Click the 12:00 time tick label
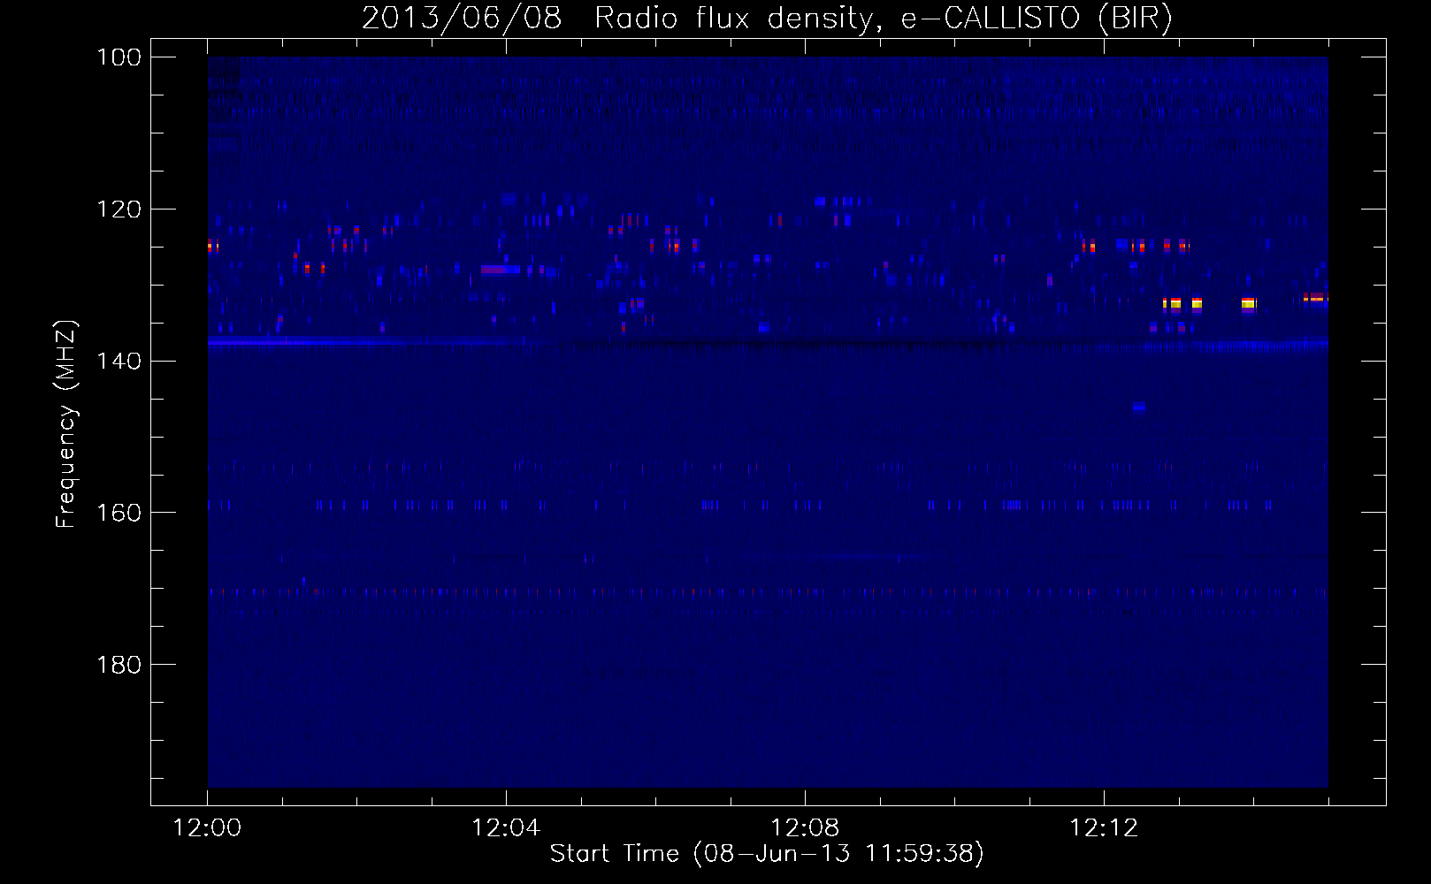This screenshot has width=1431, height=884. [207, 828]
